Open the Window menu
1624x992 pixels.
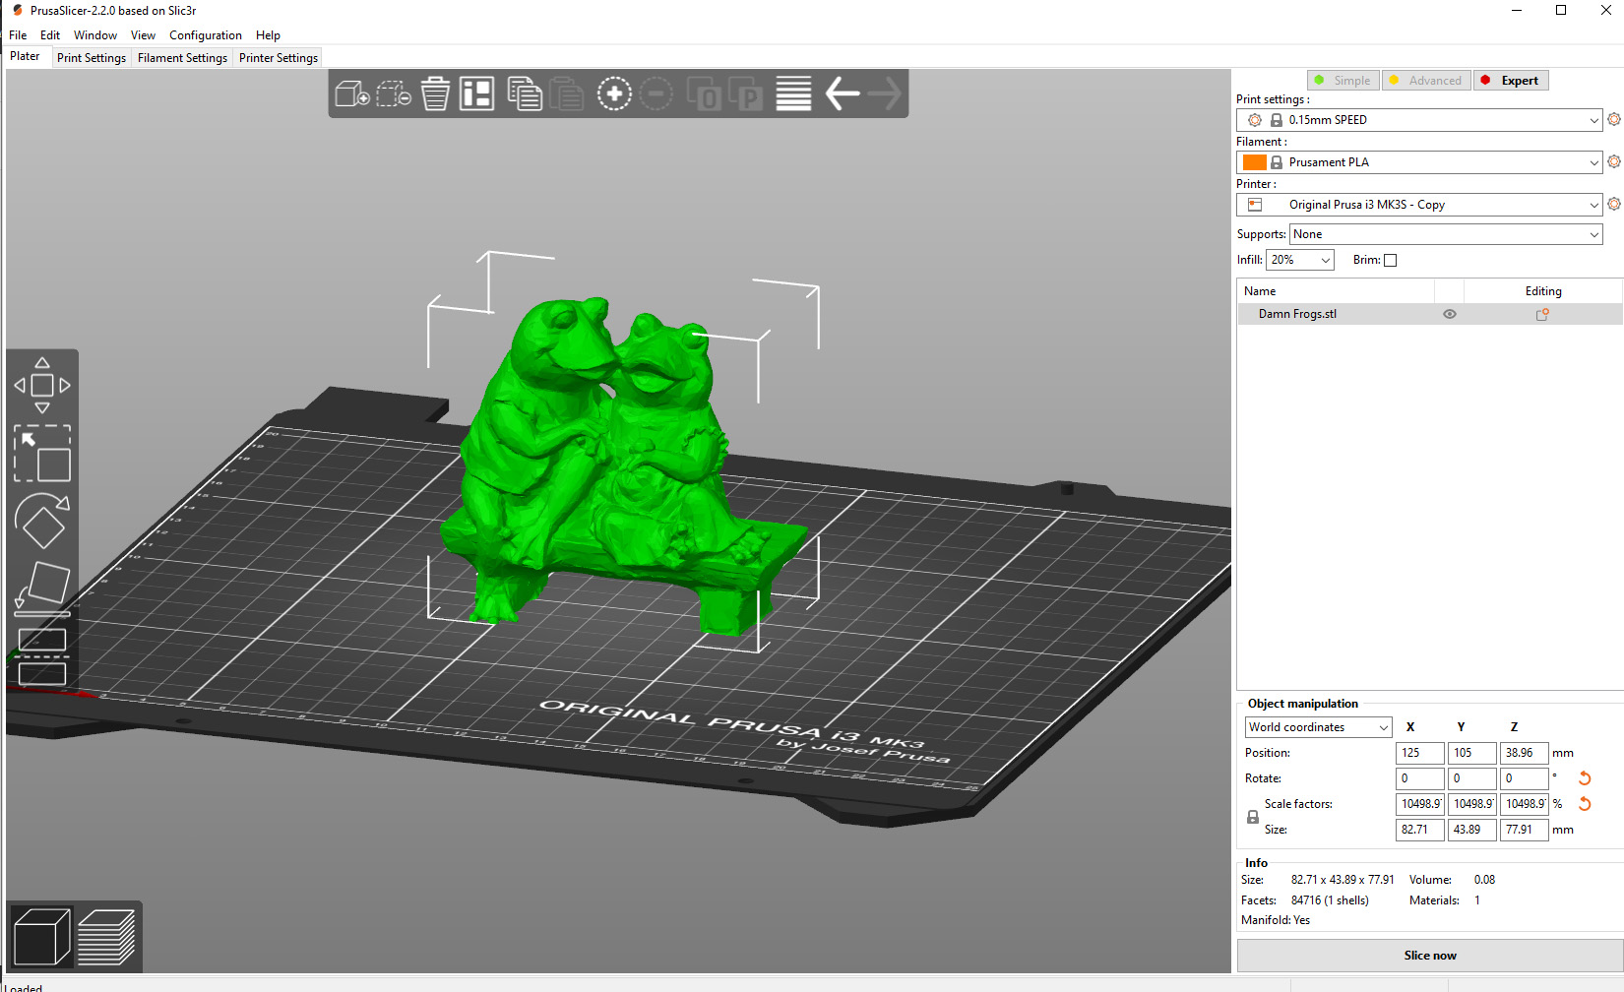(95, 35)
